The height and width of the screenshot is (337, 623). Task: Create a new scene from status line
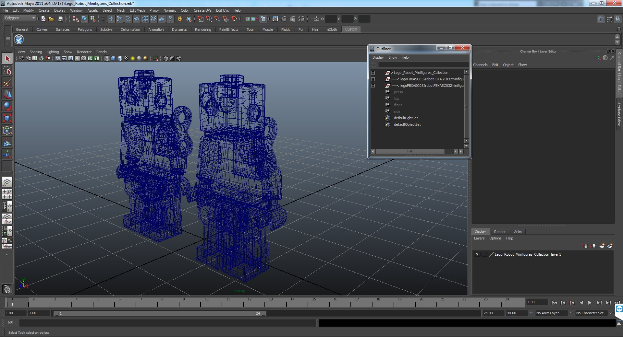point(43,19)
